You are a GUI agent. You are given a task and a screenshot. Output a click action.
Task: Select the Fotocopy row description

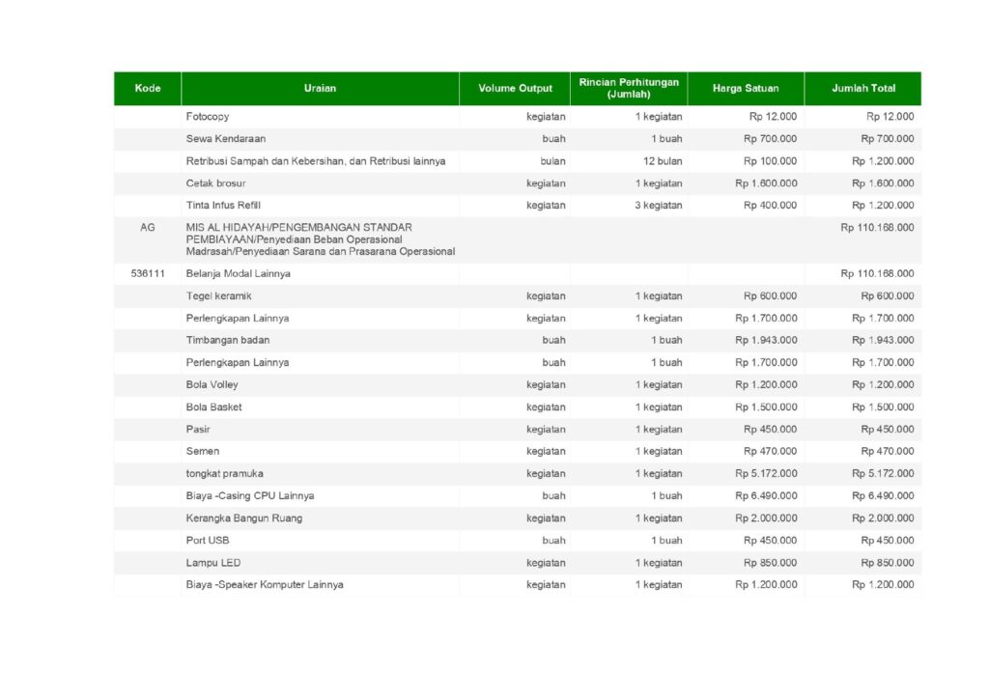point(208,117)
